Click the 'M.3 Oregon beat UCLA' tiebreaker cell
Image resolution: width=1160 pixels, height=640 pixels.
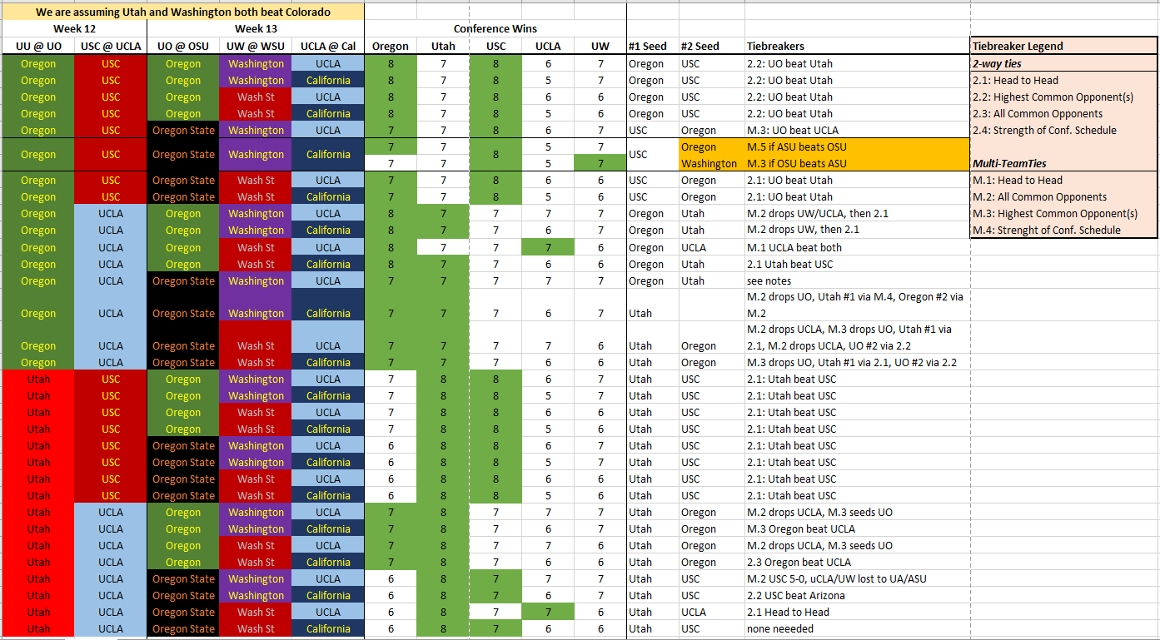[858, 528]
